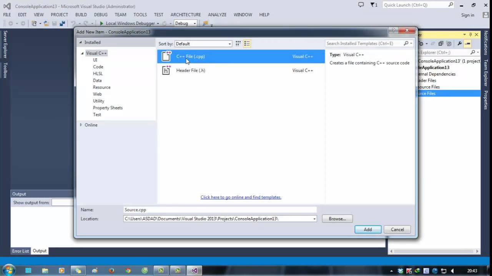Click the search magnifier in Installed Templates box

click(x=406, y=44)
